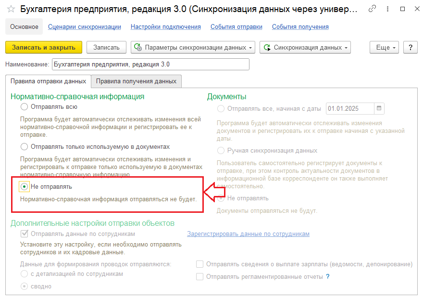Image resolution: width=423 pixels, height=299 pixels.
Task: Open 'Настройки подключения' section
Action: coord(166,27)
